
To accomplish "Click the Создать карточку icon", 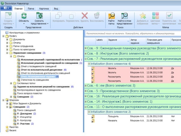I will point(8,16).
